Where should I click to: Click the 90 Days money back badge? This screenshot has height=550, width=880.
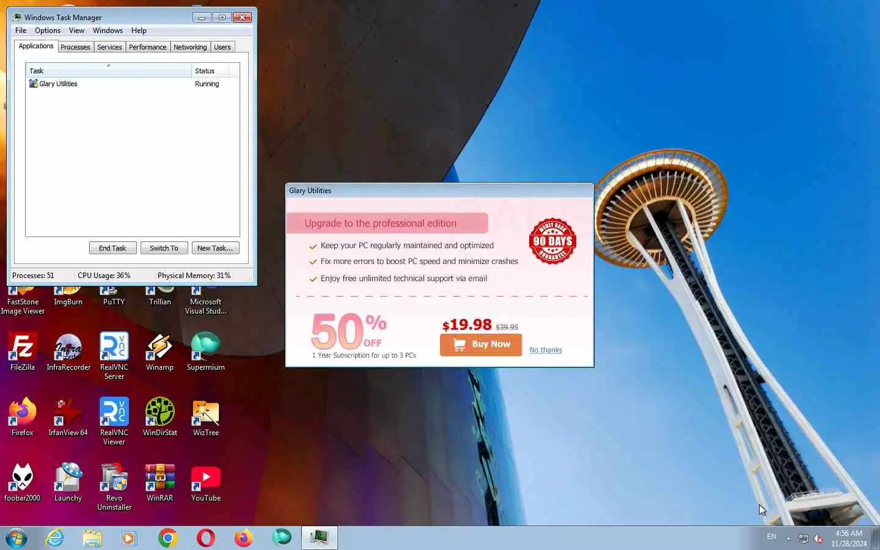tap(552, 241)
